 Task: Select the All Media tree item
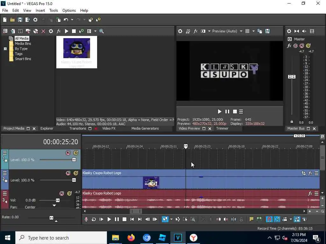[x=22, y=38]
